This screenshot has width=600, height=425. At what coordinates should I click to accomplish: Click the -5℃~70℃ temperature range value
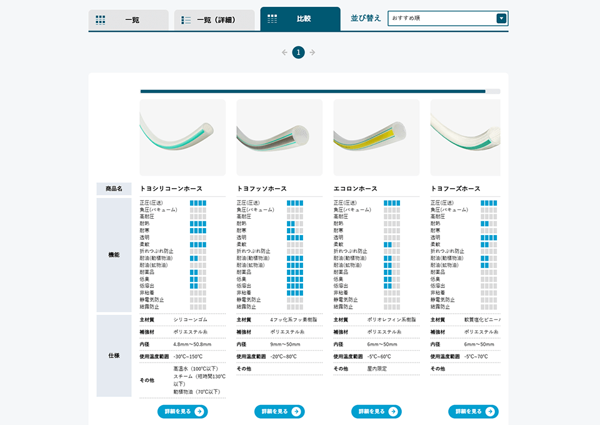(x=476, y=356)
